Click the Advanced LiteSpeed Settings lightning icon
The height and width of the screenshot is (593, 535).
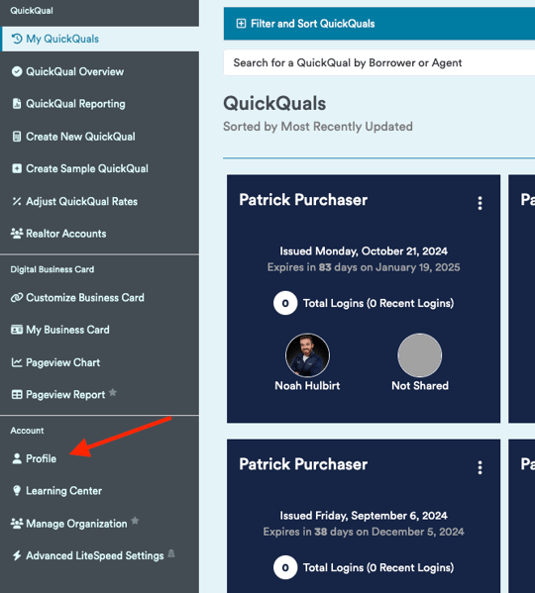tap(17, 555)
